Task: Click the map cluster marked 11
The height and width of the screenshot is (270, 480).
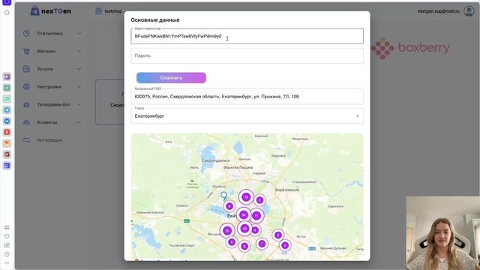Action: 256,216
